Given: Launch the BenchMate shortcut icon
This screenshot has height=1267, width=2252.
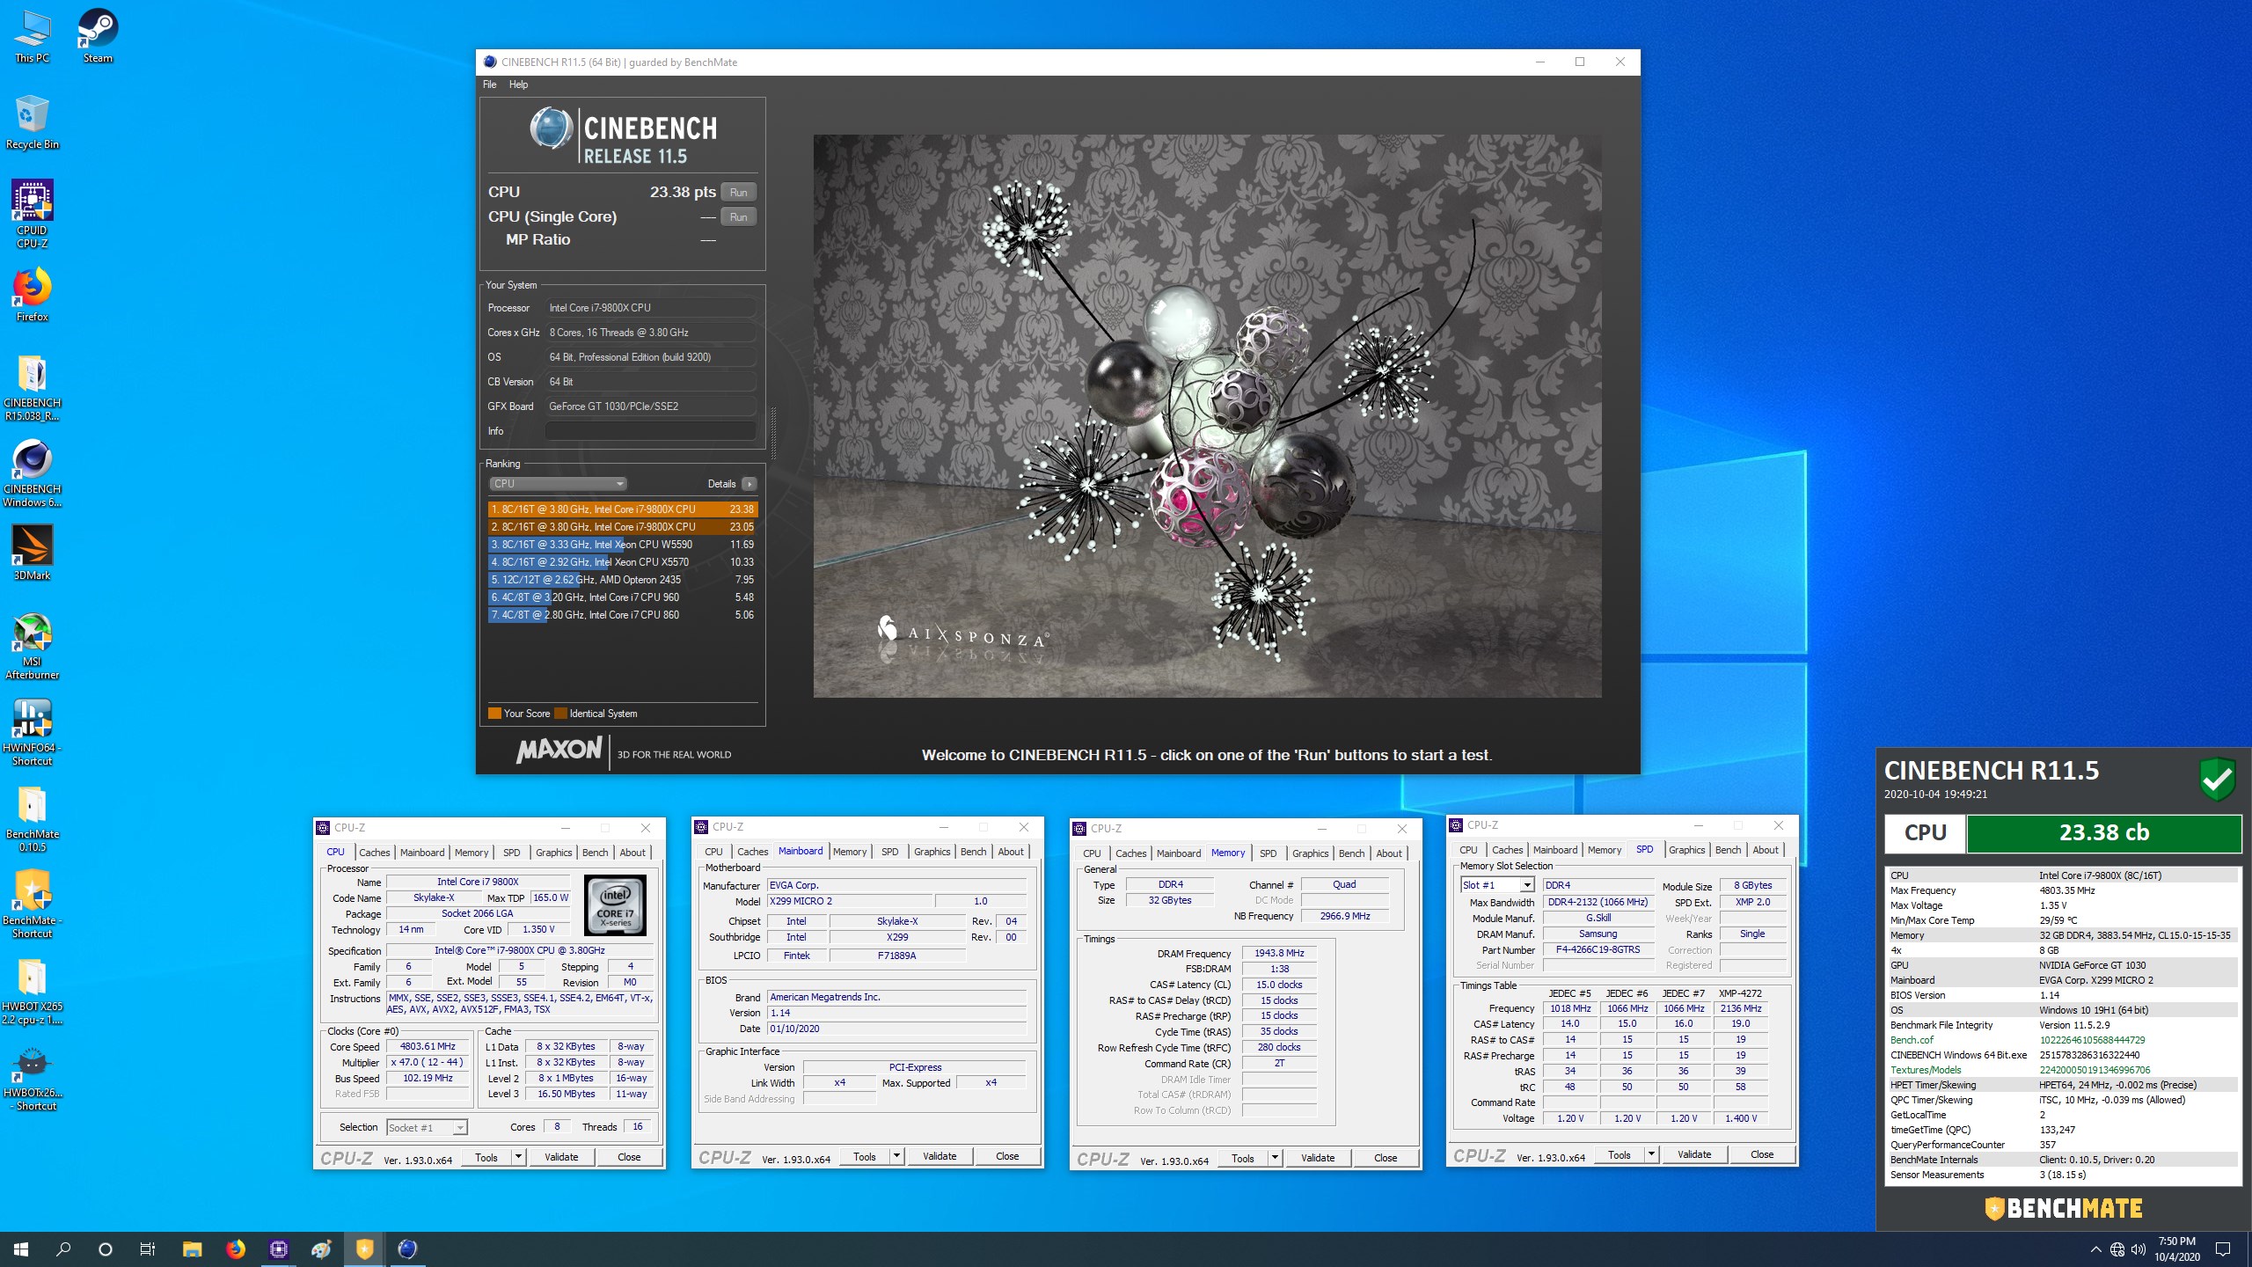Looking at the screenshot, I should click(33, 904).
